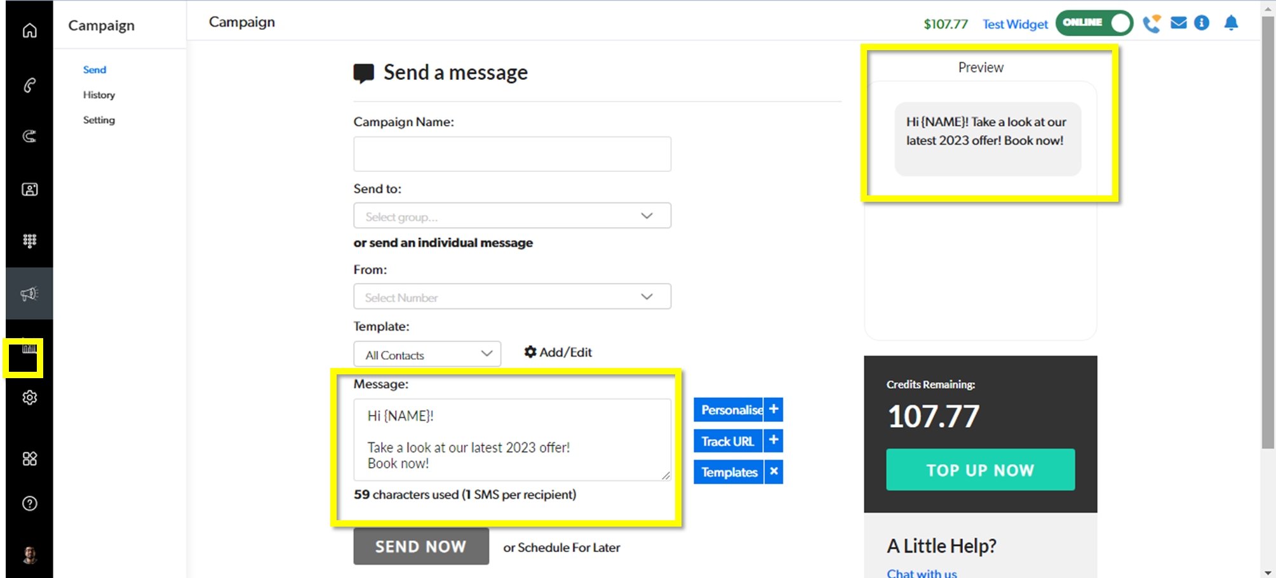The height and width of the screenshot is (578, 1276).
Task: Toggle the ONLINE status switch
Action: click(x=1094, y=23)
